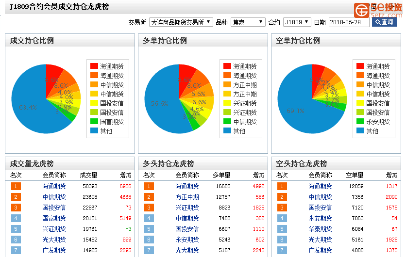Click red 海通期货 swatch in 成交持仓比例 legend
This screenshot has width=406, height=257.
94,66
